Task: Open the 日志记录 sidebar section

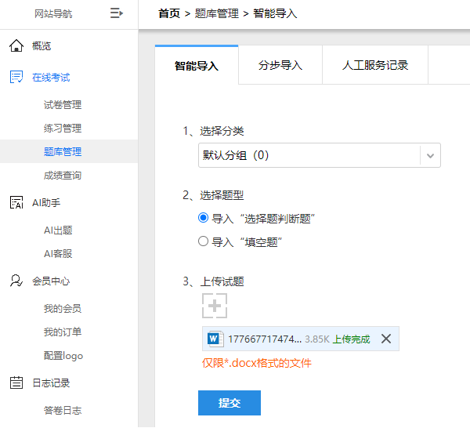Action: pos(51,383)
